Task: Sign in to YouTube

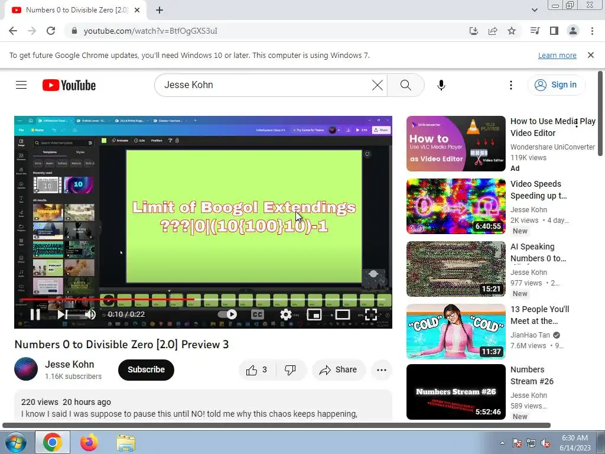Action: pos(556,85)
